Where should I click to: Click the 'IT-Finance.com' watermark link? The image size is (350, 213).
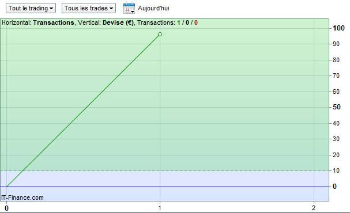[22, 197]
